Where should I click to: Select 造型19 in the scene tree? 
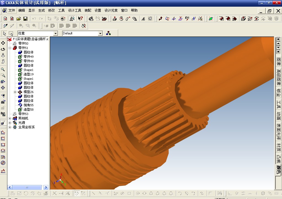click(28, 74)
